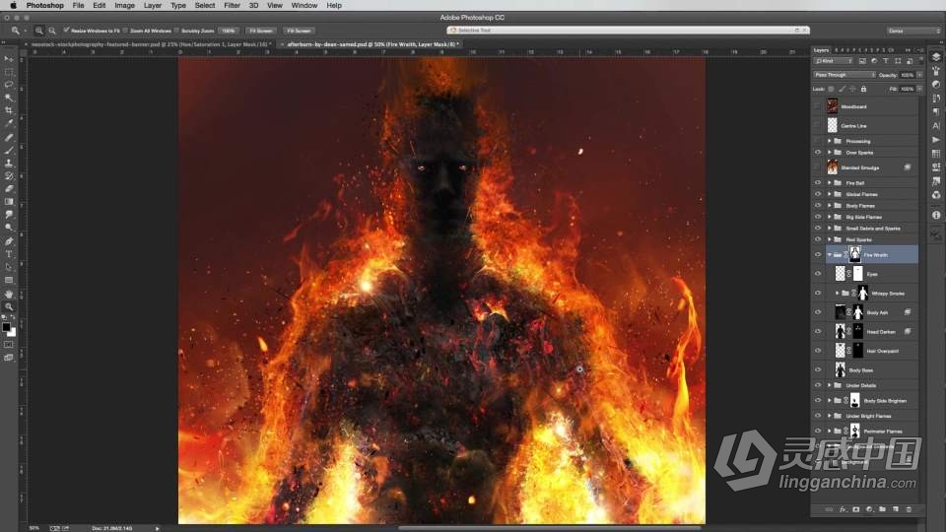Filter layers by pixel layer icon
This screenshot has width=946, height=532.
[x=862, y=61]
